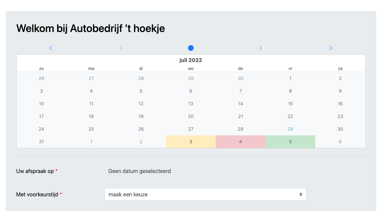Click greyed-out June 26 date
The width and height of the screenshot is (378, 211).
[41, 78]
